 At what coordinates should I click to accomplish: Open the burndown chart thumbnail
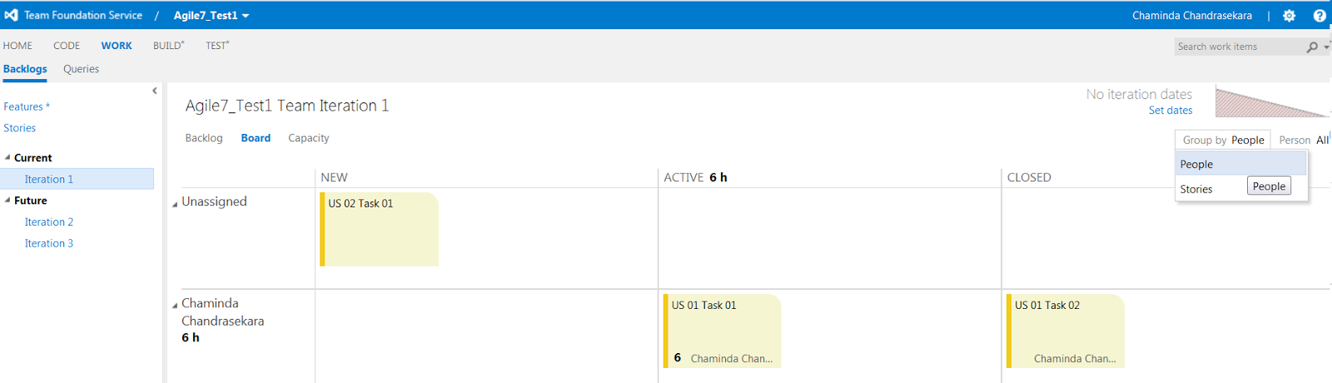tap(1270, 102)
